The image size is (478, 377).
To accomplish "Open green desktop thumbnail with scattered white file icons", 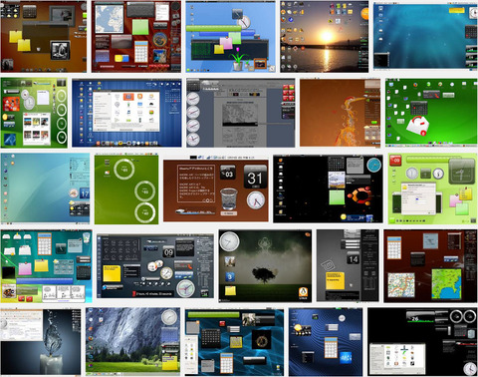I will coord(431,113).
